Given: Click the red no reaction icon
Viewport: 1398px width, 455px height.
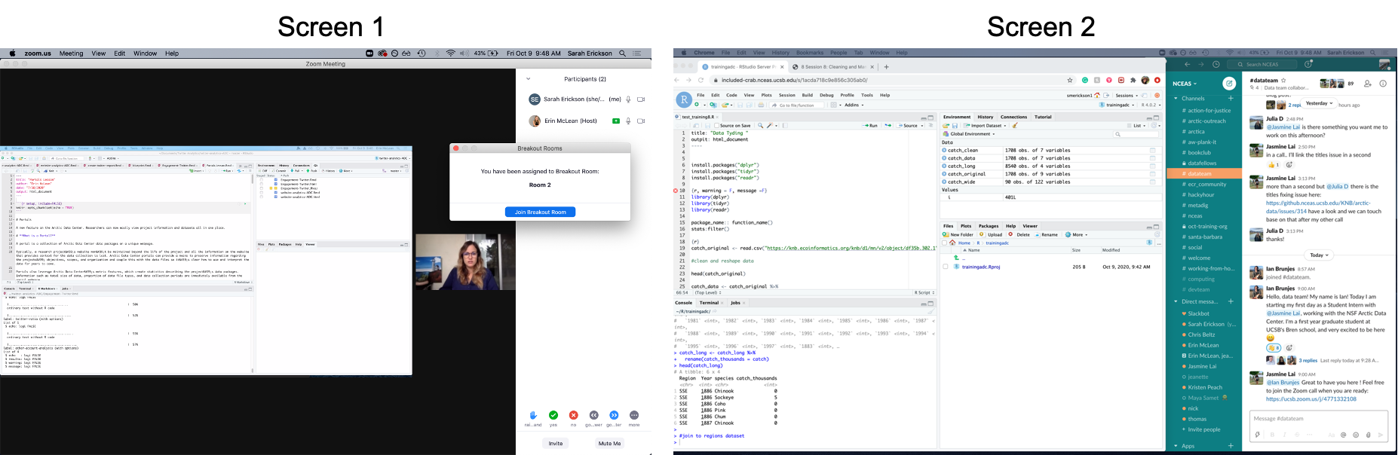Looking at the screenshot, I should pyautogui.click(x=573, y=415).
